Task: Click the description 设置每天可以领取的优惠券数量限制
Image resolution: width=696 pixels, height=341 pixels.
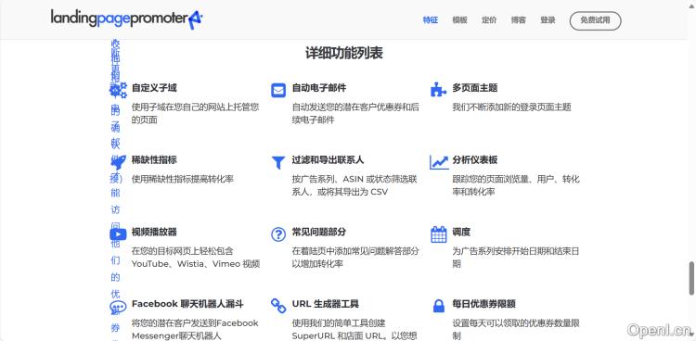Action: [516, 329]
